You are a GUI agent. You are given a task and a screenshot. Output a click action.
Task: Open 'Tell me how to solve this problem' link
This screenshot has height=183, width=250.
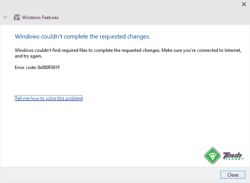pos(49,98)
